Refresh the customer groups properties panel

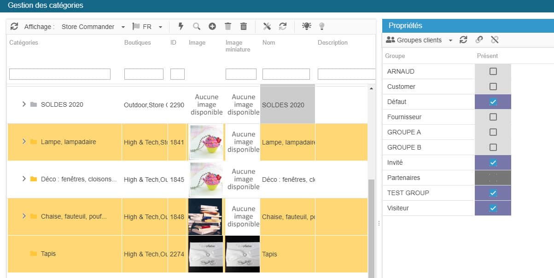tap(464, 40)
